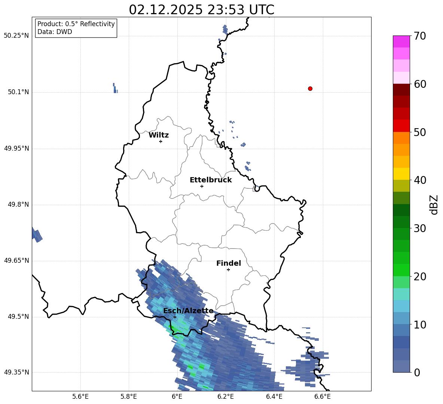Click the dark red colorbar segment below 60
Image resolution: width=443 pixels, height=404 pixels.
pos(401,90)
